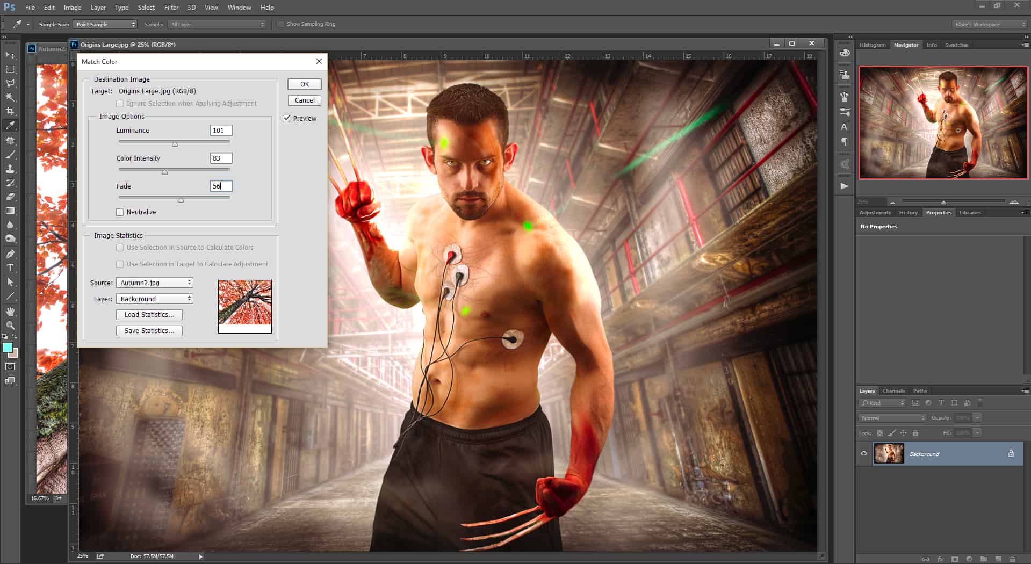1031x564 pixels.
Task: Open the Paragraph panel icon
Action: pyautogui.click(x=845, y=142)
